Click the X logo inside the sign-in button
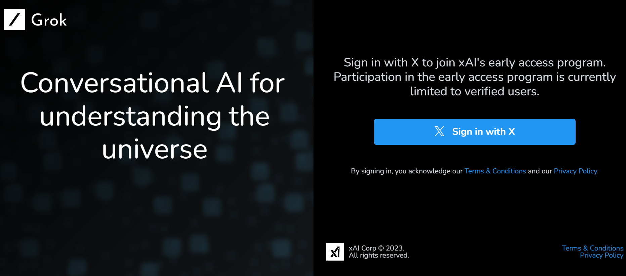 click(x=439, y=131)
